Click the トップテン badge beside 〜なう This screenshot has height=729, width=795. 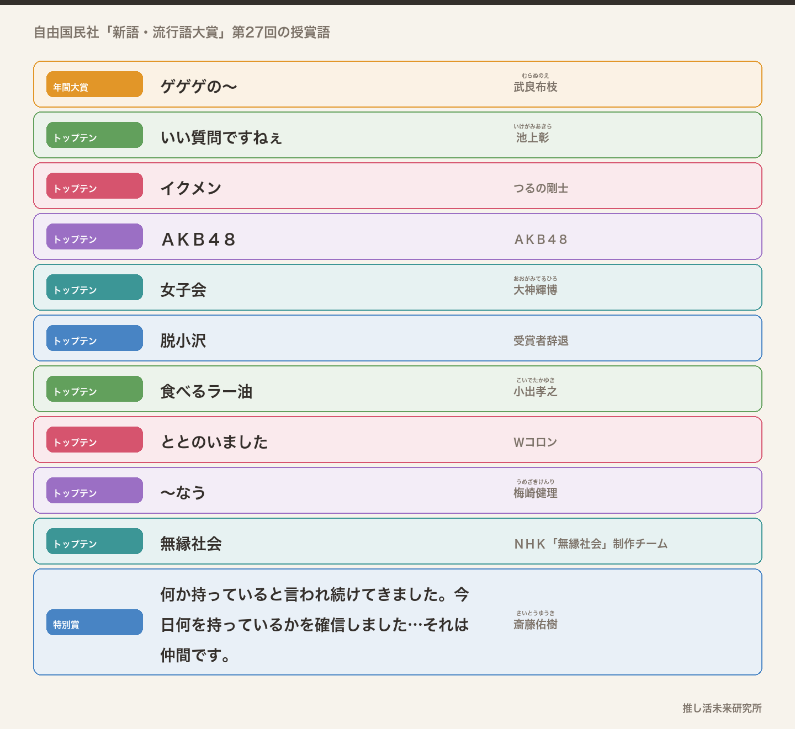click(94, 491)
